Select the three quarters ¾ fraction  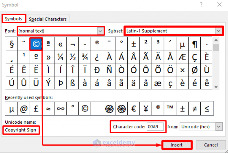[x=85, y=57]
